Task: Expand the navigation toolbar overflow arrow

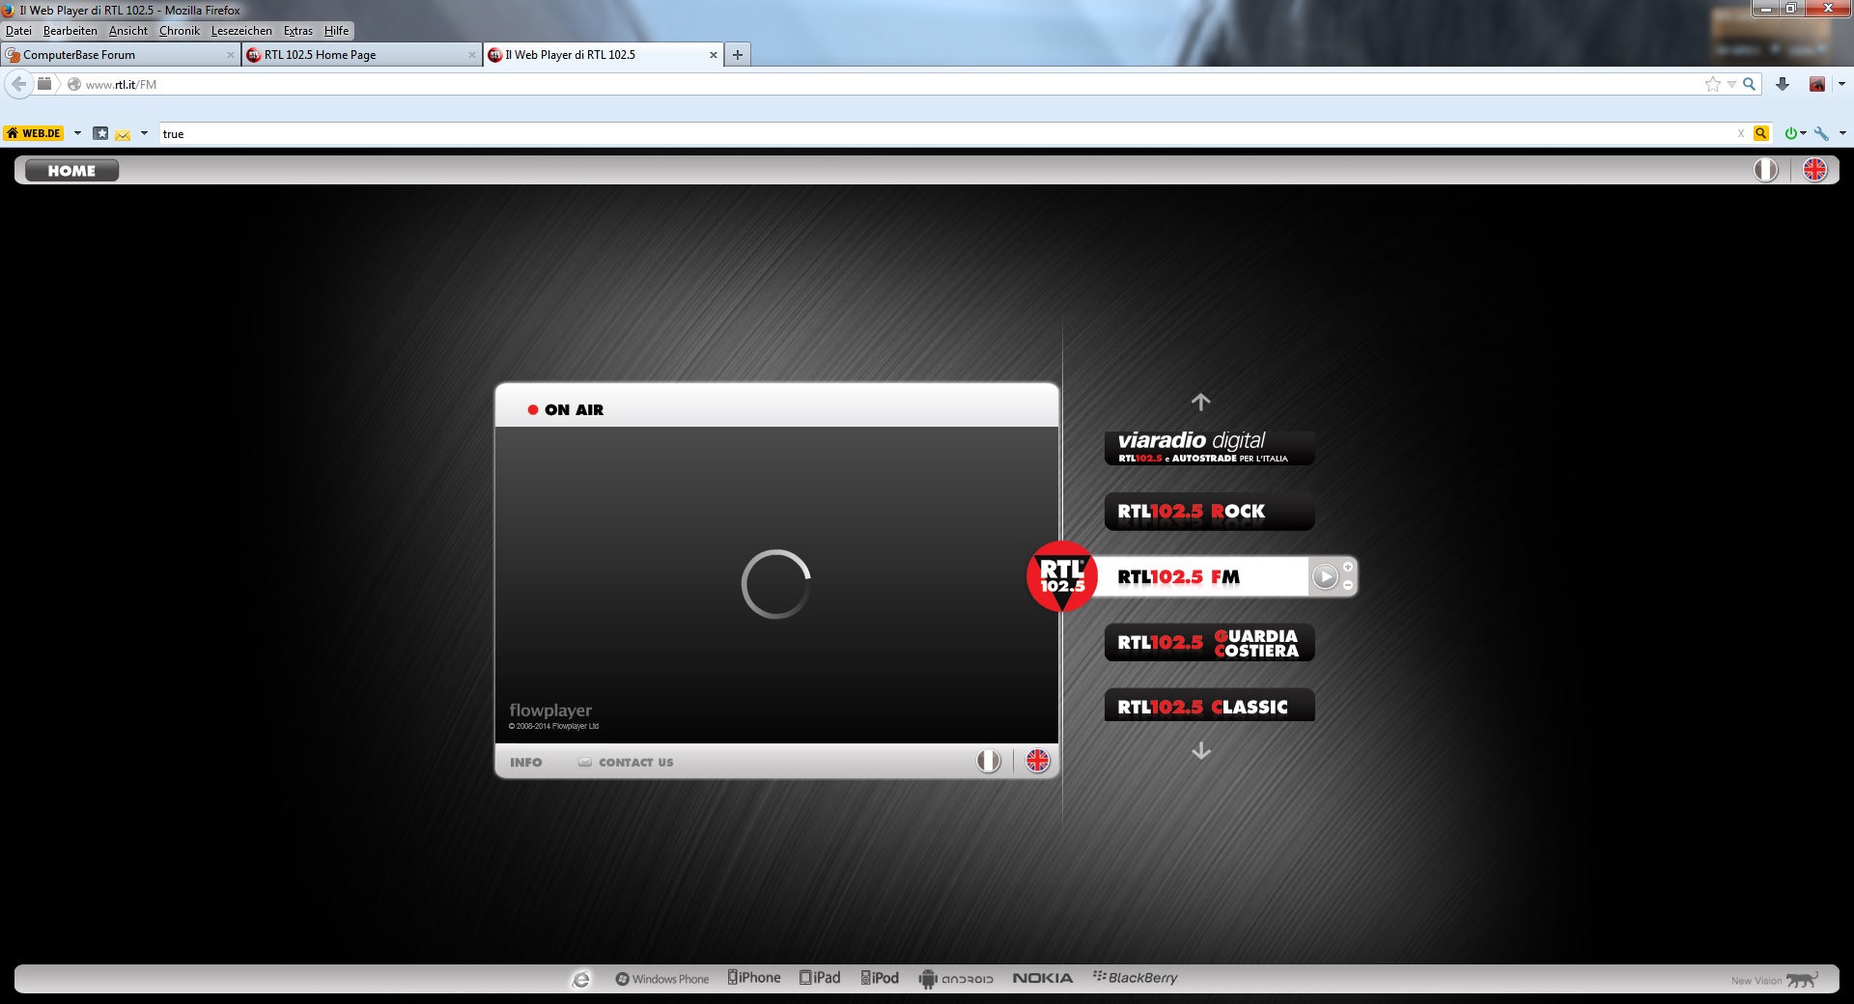Action: (1841, 84)
